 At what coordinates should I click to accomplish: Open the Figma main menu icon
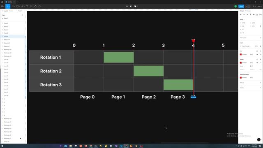(x=2, y=7)
